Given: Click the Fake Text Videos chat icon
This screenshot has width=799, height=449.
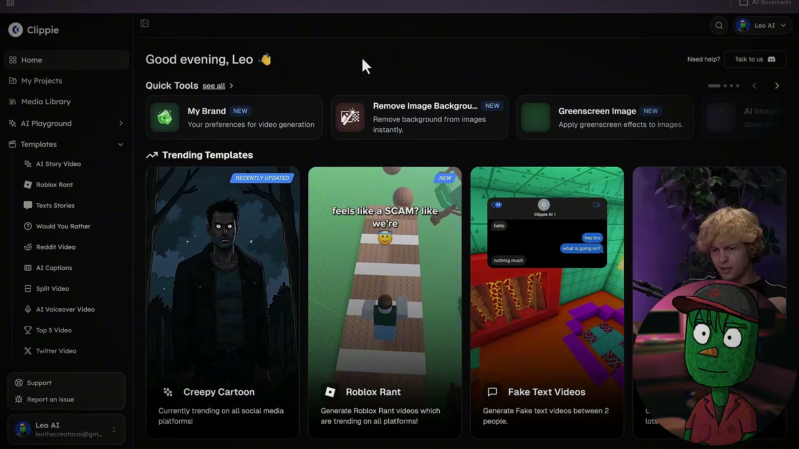Looking at the screenshot, I should coord(493,392).
